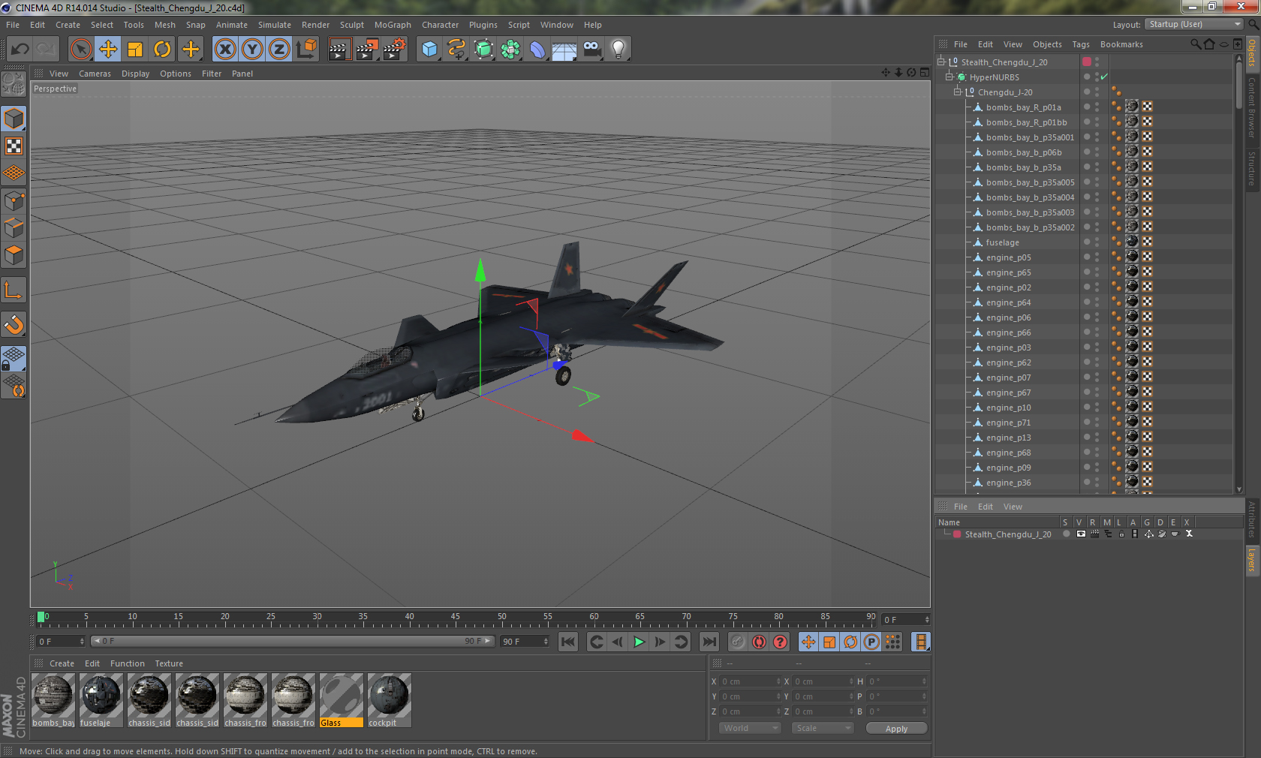The width and height of the screenshot is (1261, 758).
Task: Open the MoGraph menu
Action: coord(393,25)
